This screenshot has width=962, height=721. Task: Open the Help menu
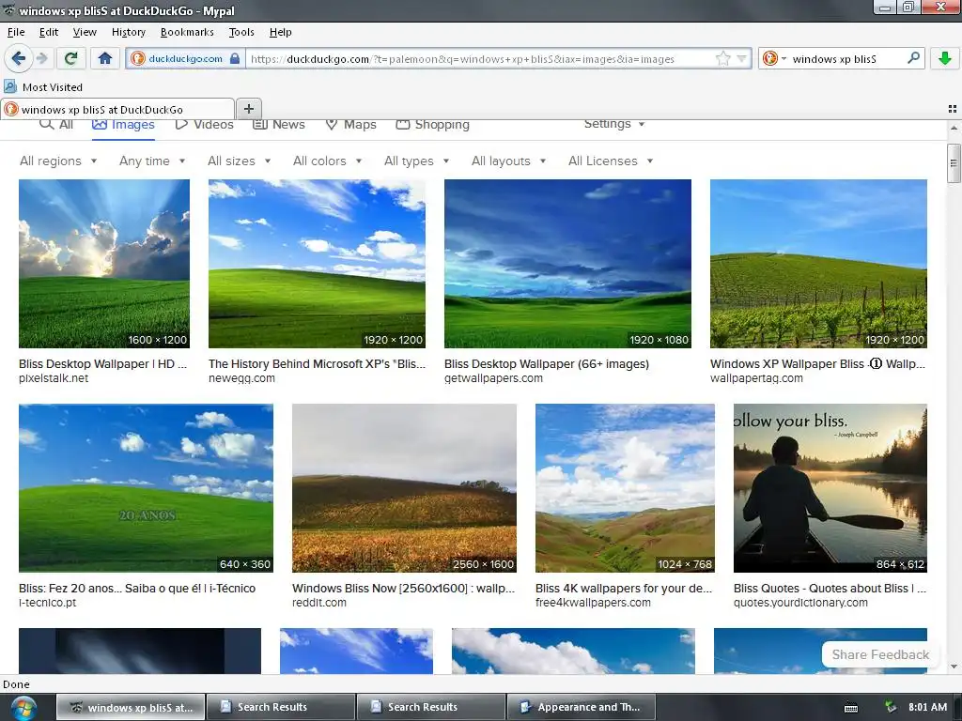coord(280,32)
